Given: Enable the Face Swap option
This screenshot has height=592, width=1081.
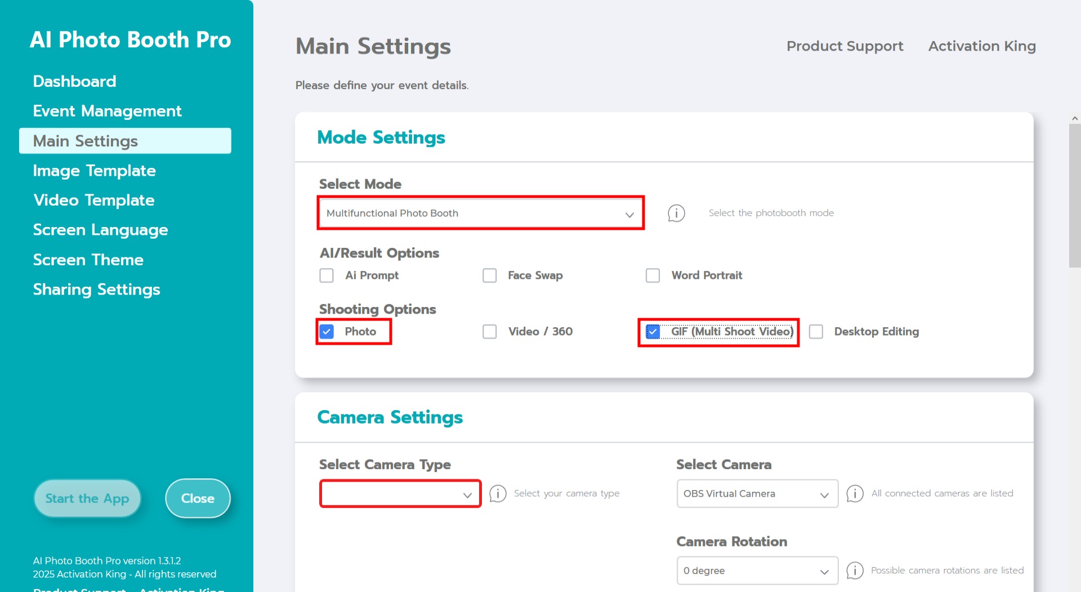Looking at the screenshot, I should 490,275.
